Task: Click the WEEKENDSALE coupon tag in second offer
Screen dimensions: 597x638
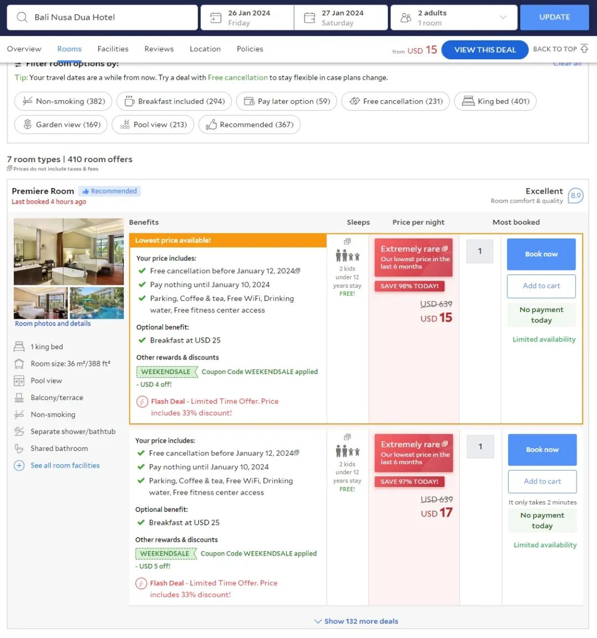Action: [x=165, y=554]
